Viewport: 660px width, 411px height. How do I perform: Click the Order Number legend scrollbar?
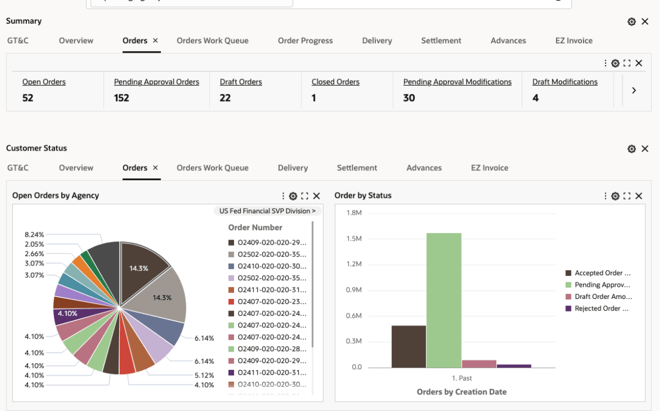[x=312, y=284]
